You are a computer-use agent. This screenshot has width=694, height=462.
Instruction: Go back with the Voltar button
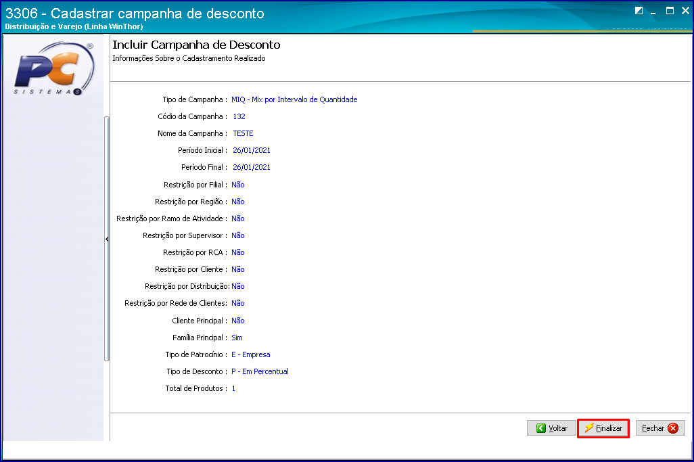(551, 428)
